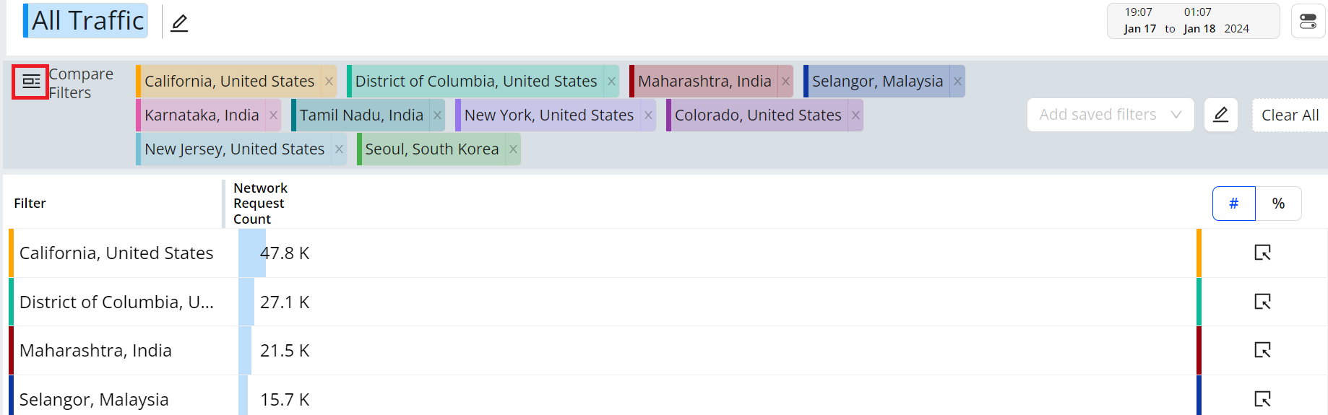Click the Clear All button
The width and height of the screenshot is (1328, 415).
pos(1290,115)
